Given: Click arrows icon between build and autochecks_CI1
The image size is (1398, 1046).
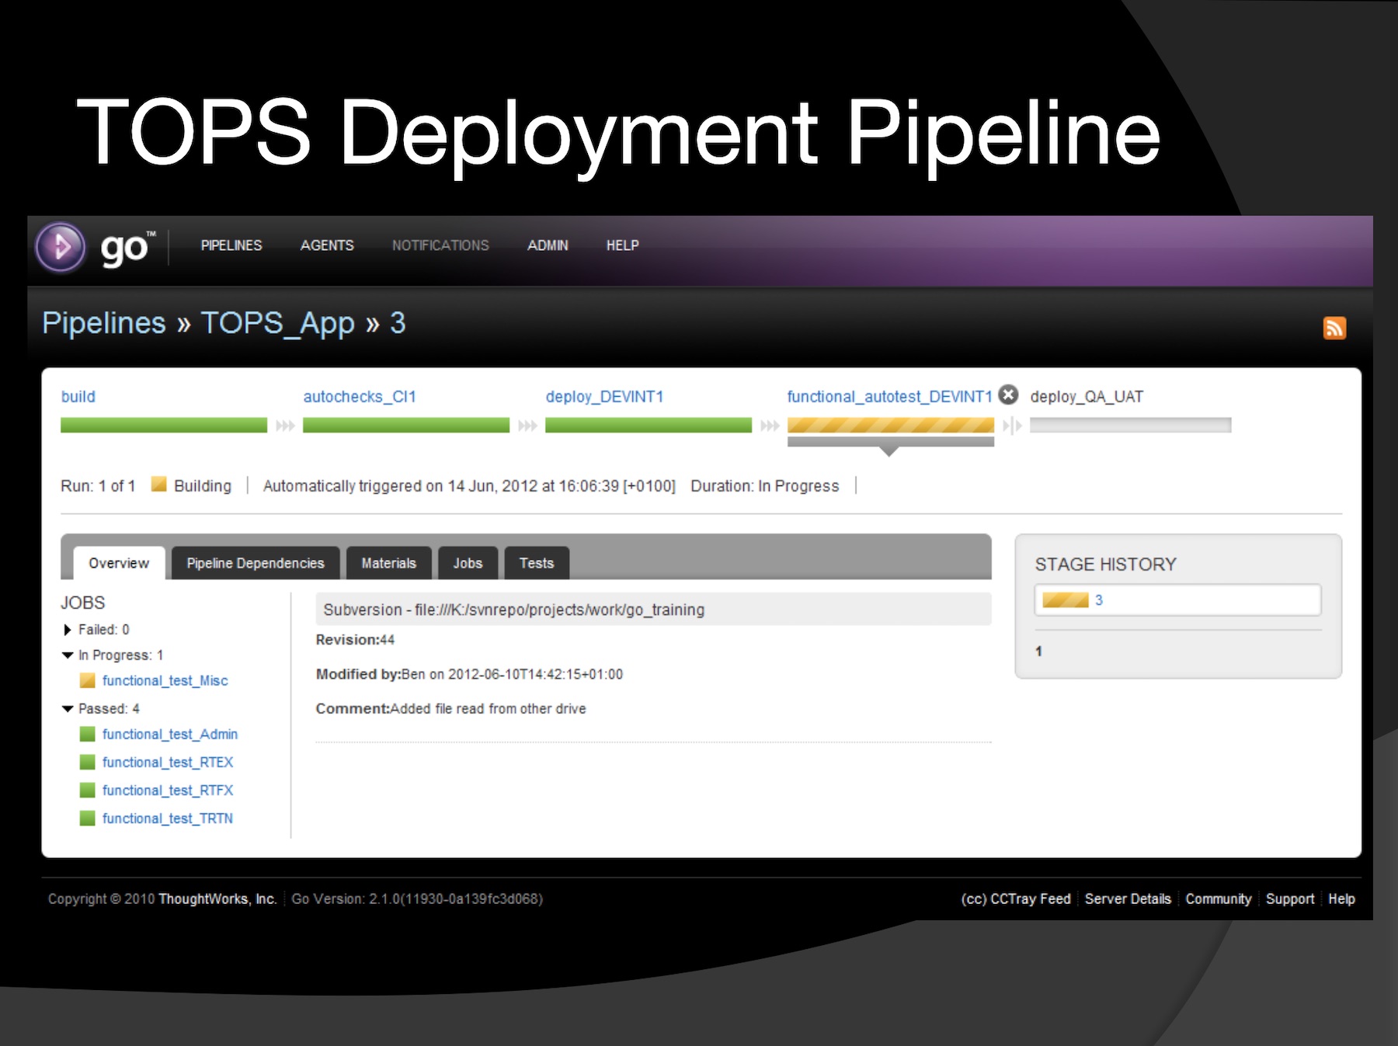Looking at the screenshot, I should 285,426.
